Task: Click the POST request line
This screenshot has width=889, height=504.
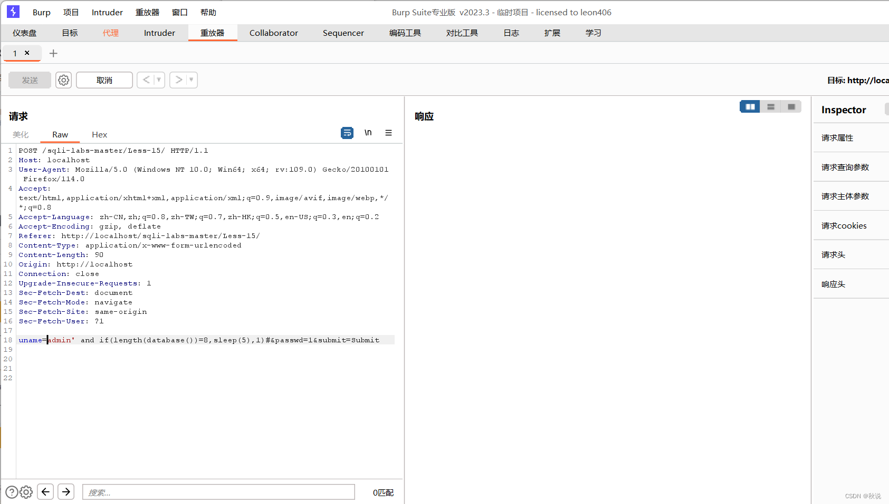Action: tap(113, 151)
